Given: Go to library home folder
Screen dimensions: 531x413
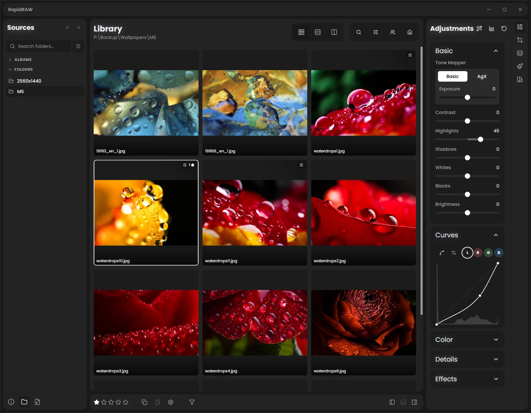Looking at the screenshot, I should (x=410, y=32).
